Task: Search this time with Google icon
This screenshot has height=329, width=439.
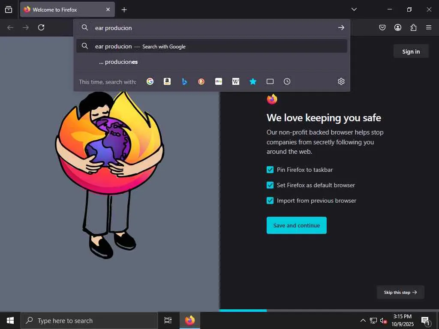Action: [x=150, y=81]
